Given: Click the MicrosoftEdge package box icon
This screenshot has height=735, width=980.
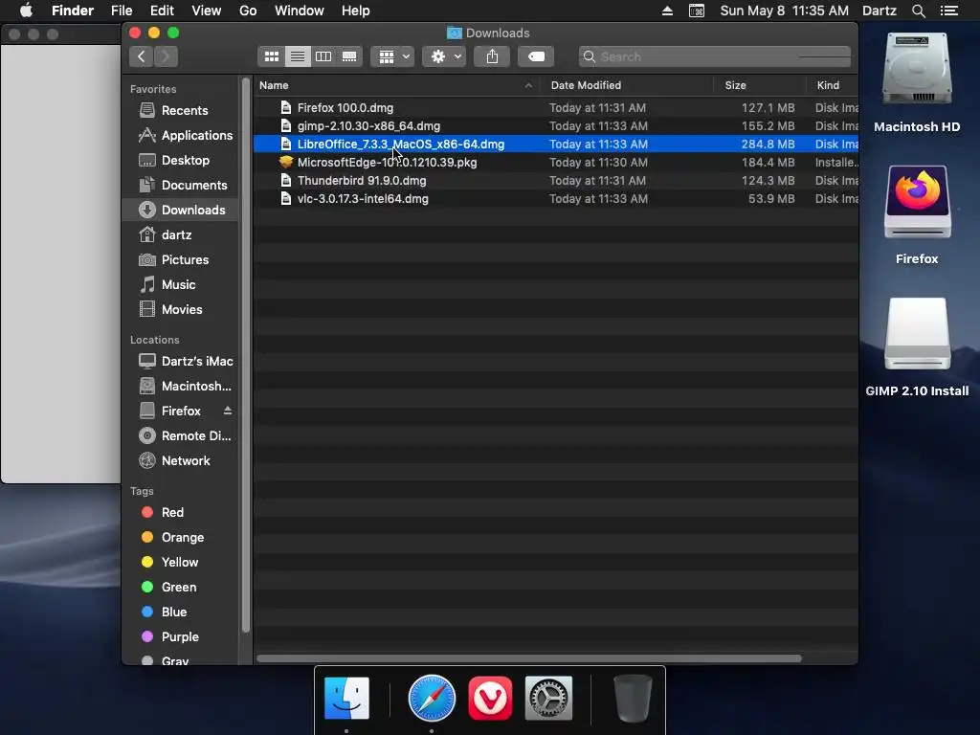Looking at the screenshot, I should pos(285,162).
